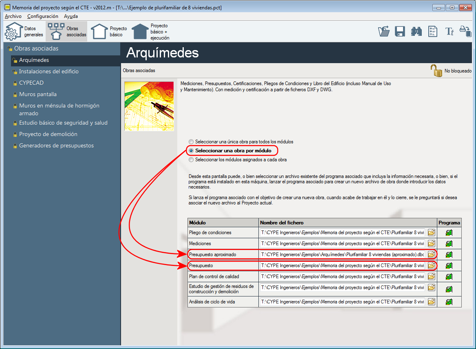Open the Datos generales section
Screen dimensions: 476x349
(x=24, y=32)
